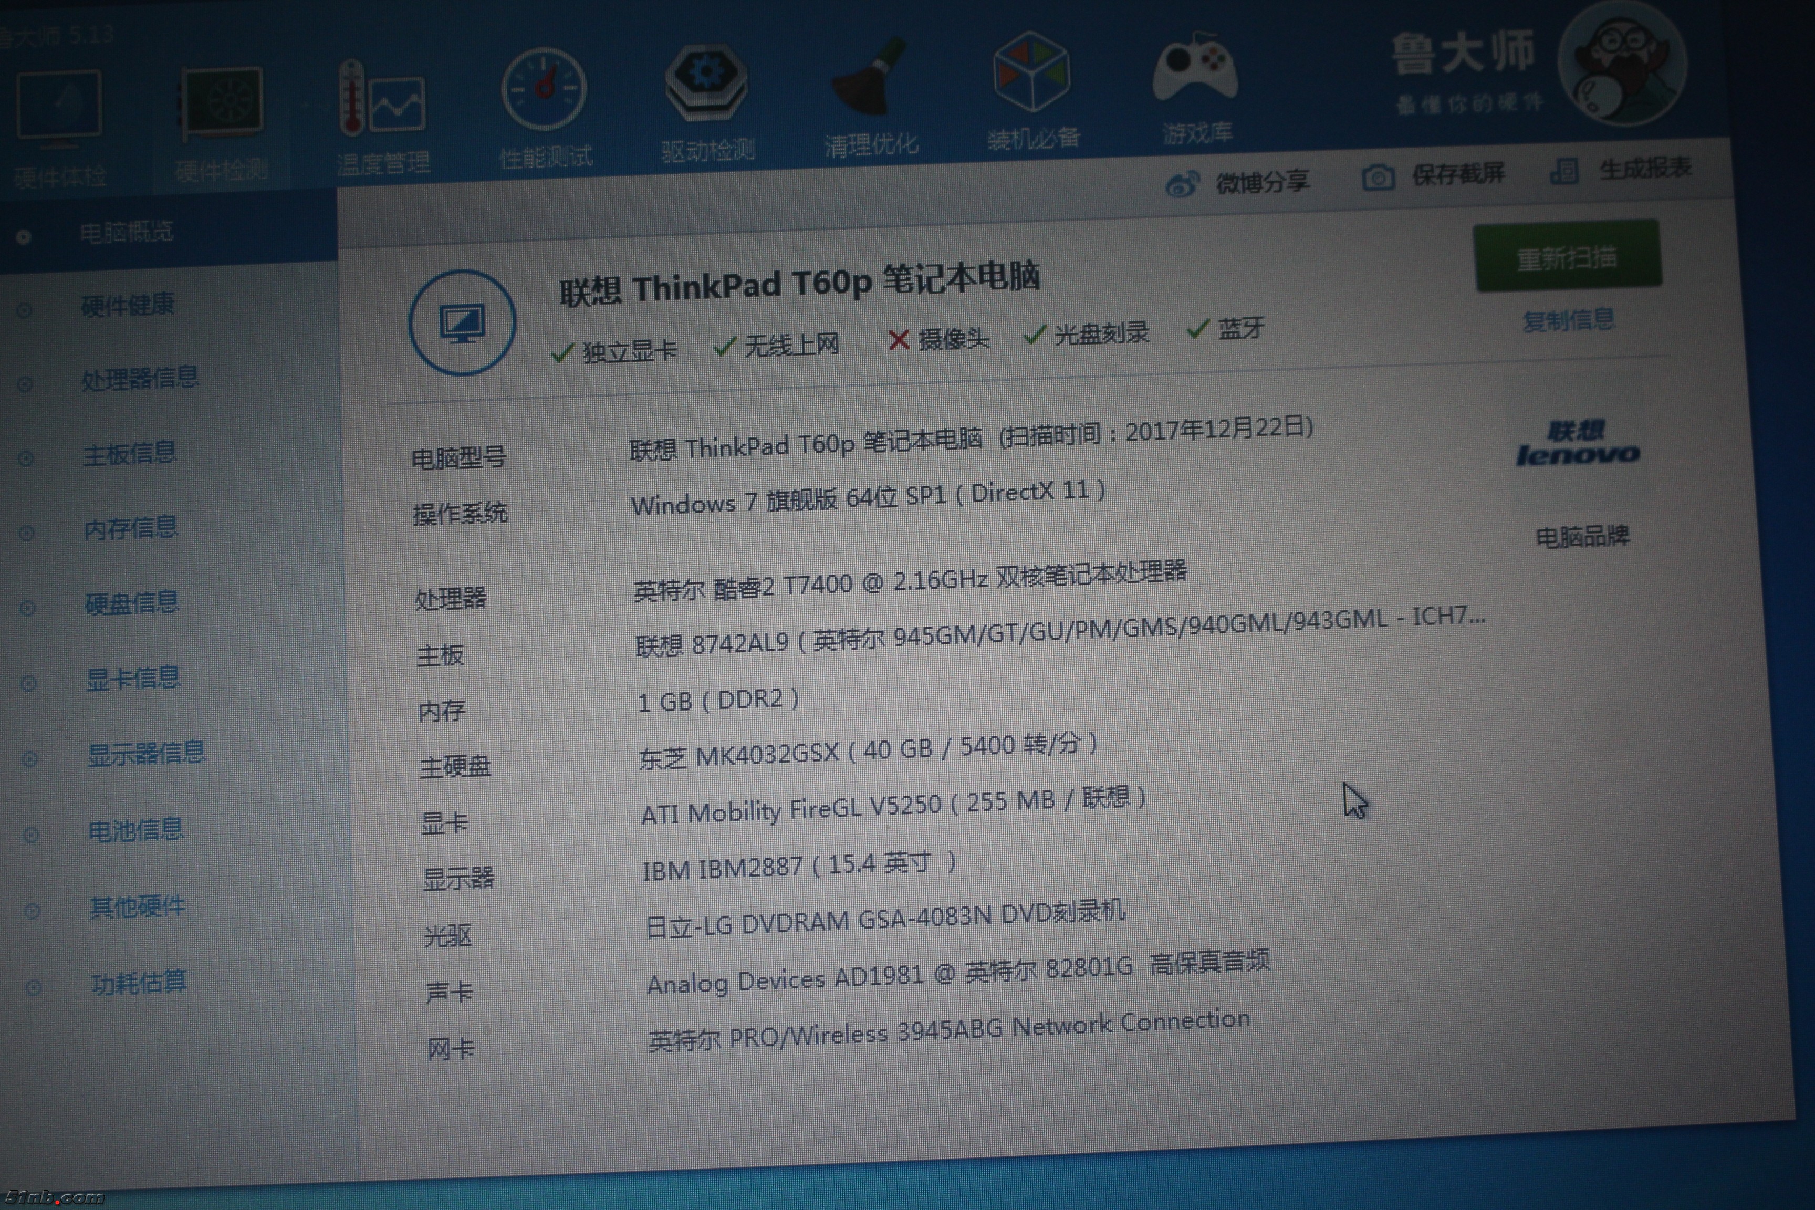
Task: Click 保存截屏 text link
Action: (1459, 174)
